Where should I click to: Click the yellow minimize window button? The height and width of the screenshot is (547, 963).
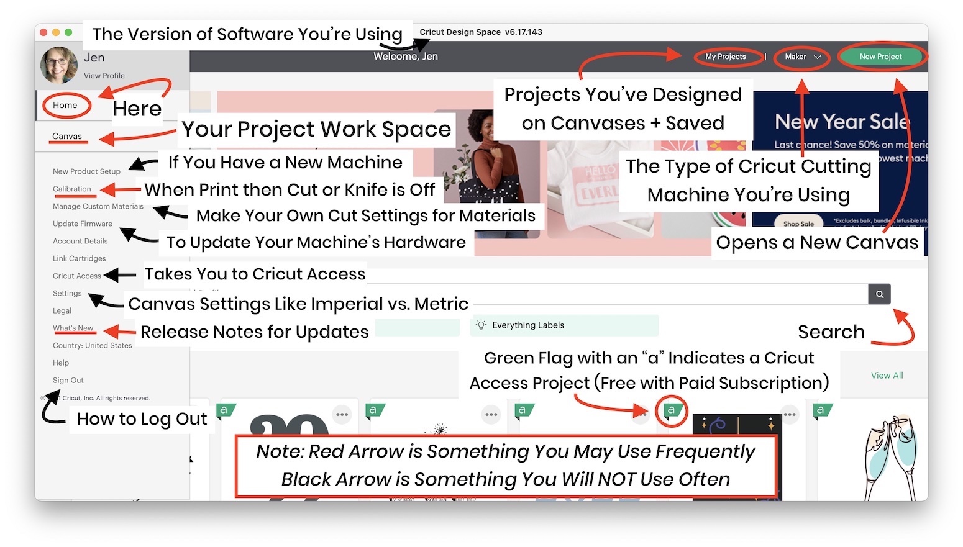pyautogui.click(x=56, y=32)
